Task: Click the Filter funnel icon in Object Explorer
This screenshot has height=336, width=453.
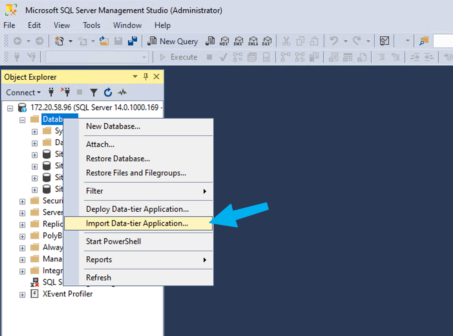Action: click(x=94, y=93)
